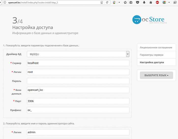This screenshot has width=178, height=139.
Task: Click the Информация о базе данных subtitle
Action: pos(45,33)
